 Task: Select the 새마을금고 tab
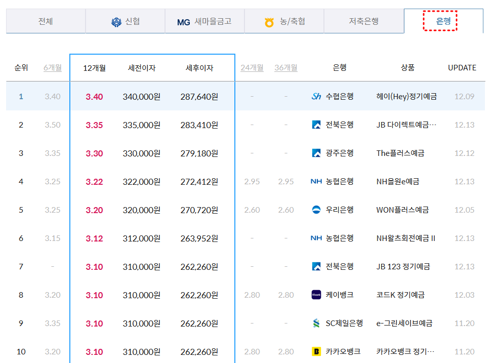pyautogui.click(x=204, y=21)
